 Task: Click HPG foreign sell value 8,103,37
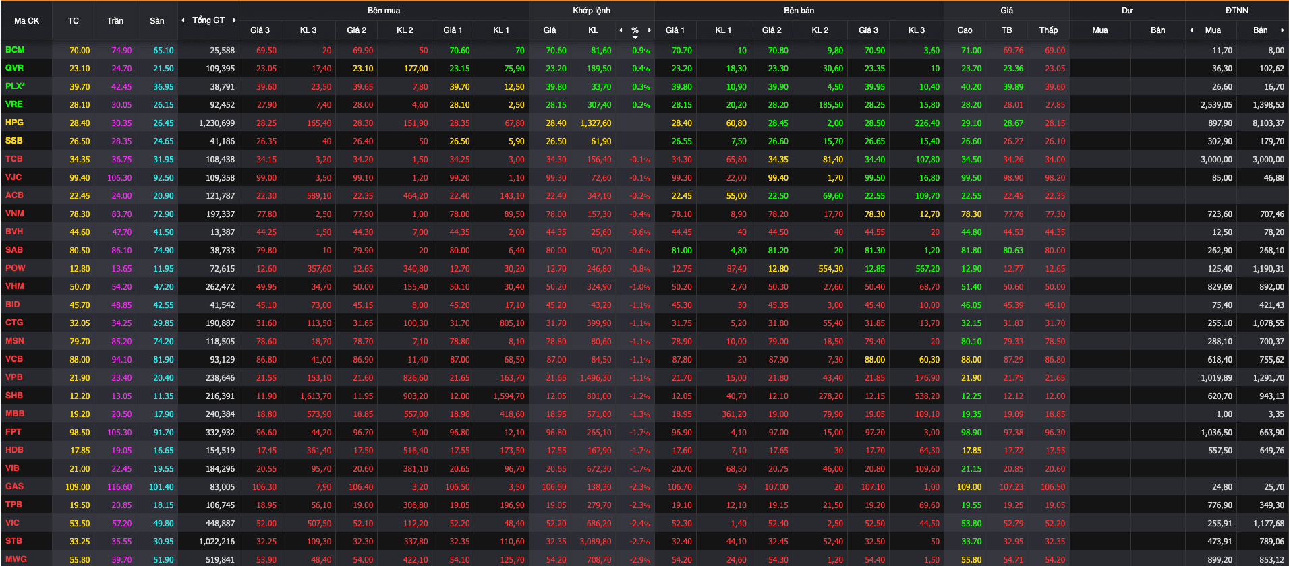[x=1269, y=123]
